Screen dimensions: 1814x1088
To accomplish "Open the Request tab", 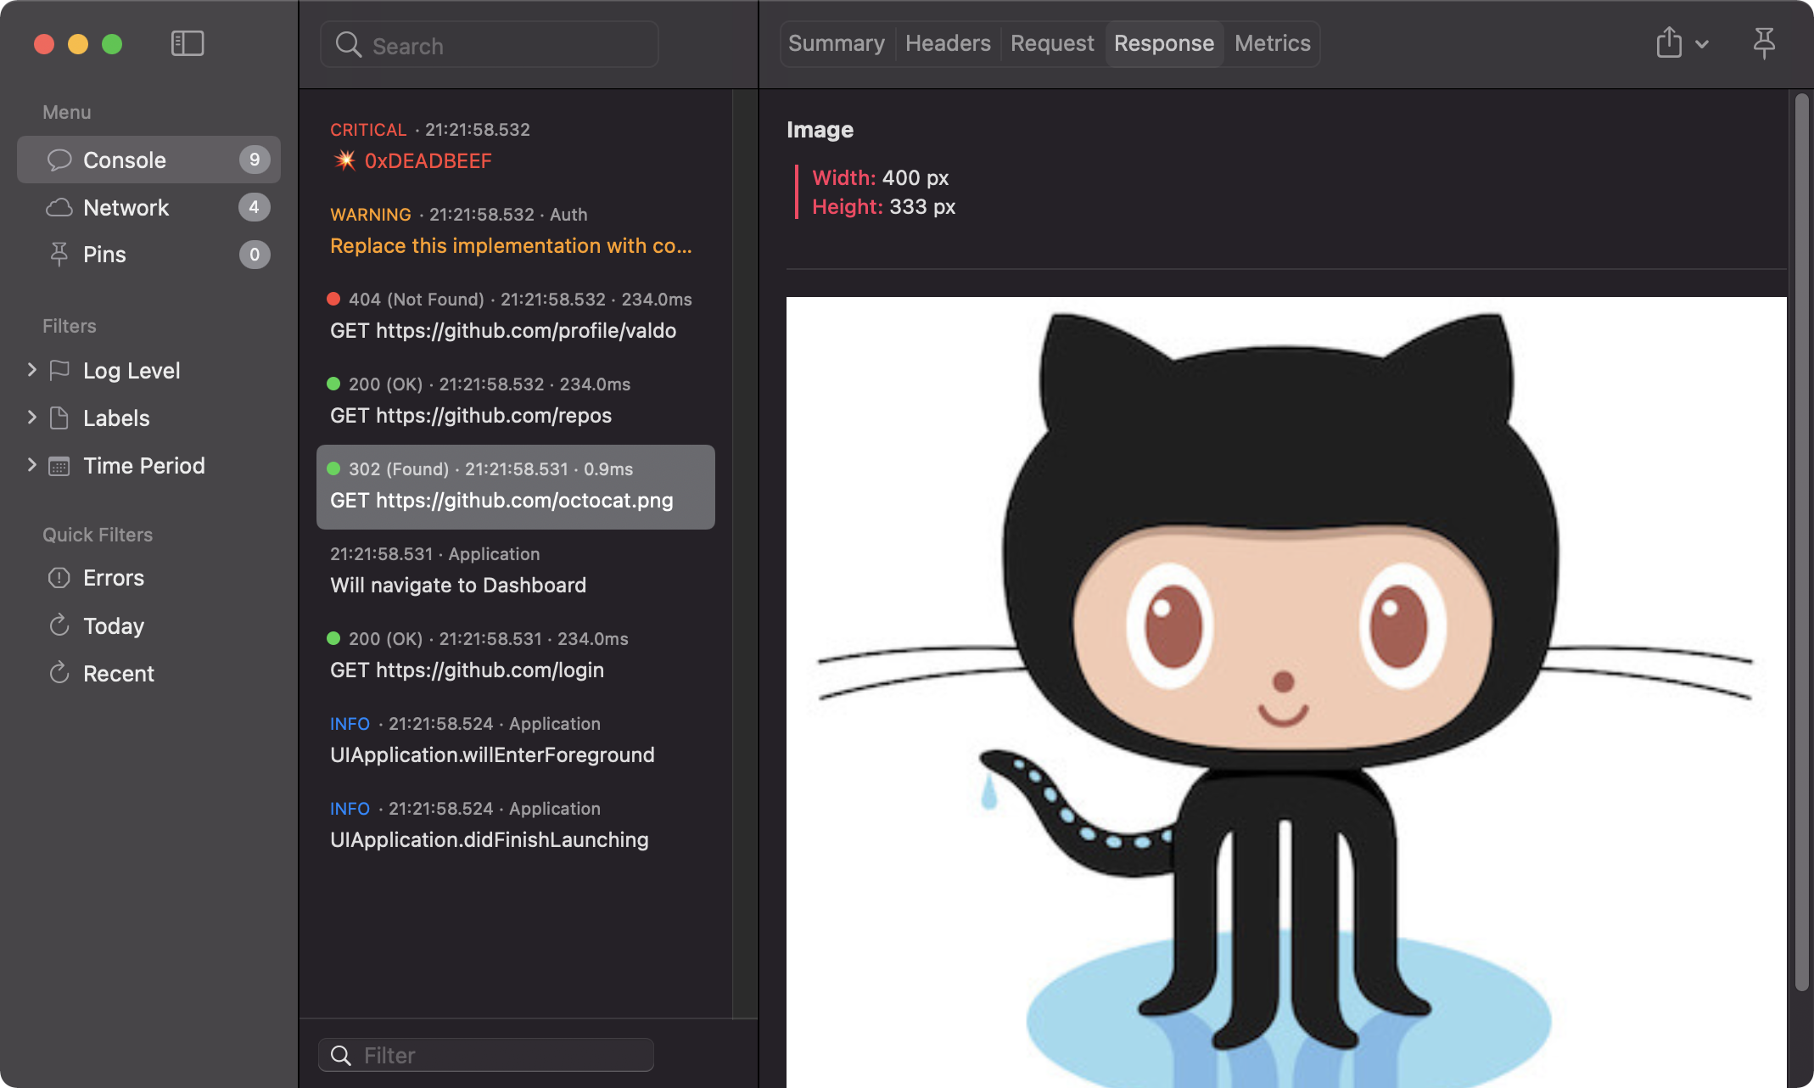I will 1052,43.
